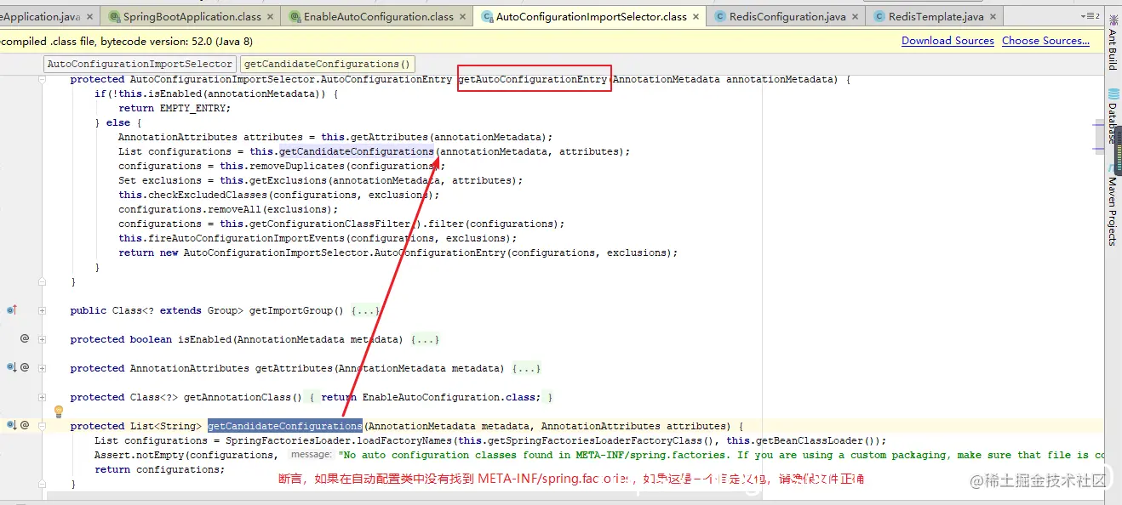Screen dimensions: 1122x505
Task: Open the Maven Projects tool window
Action: tap(1113, 206)
